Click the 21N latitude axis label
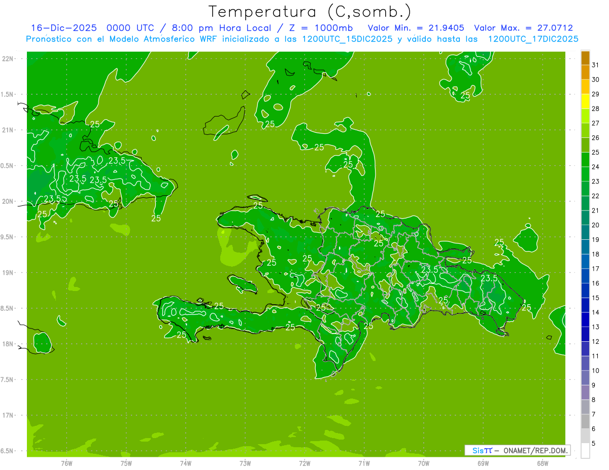The width and height of the screenshot is (609, 470). (x=7, y=130)
